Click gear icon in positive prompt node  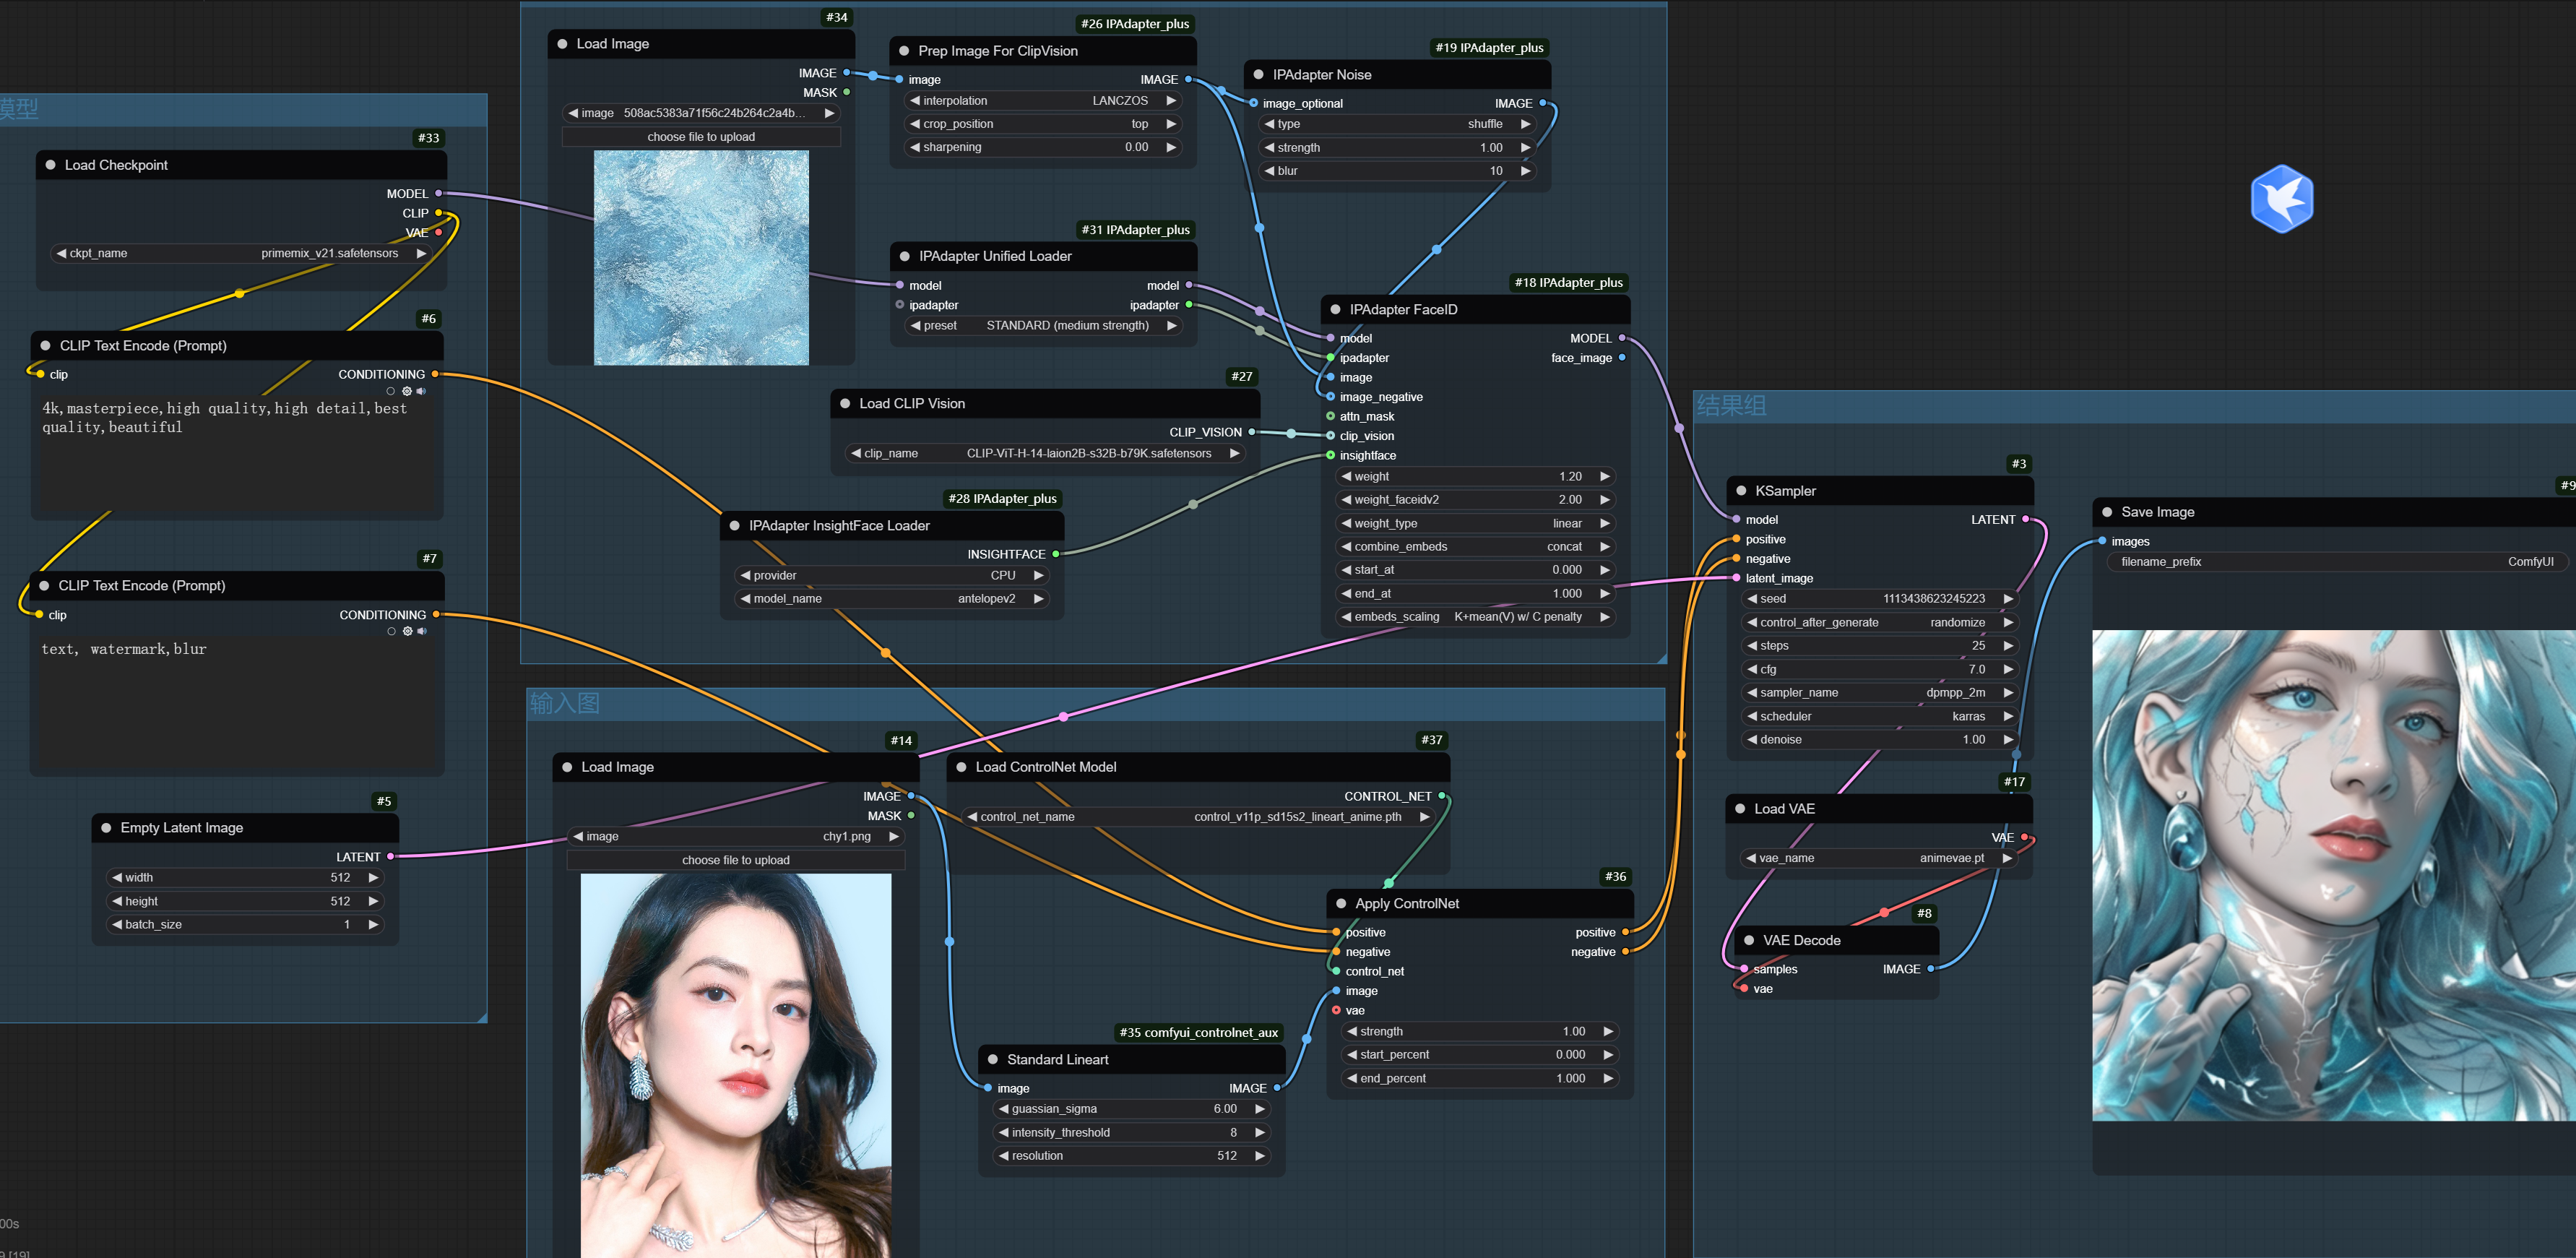pos(406,391)
